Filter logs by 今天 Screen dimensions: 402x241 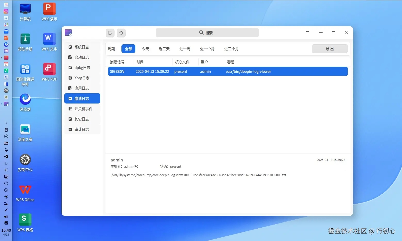145,49
